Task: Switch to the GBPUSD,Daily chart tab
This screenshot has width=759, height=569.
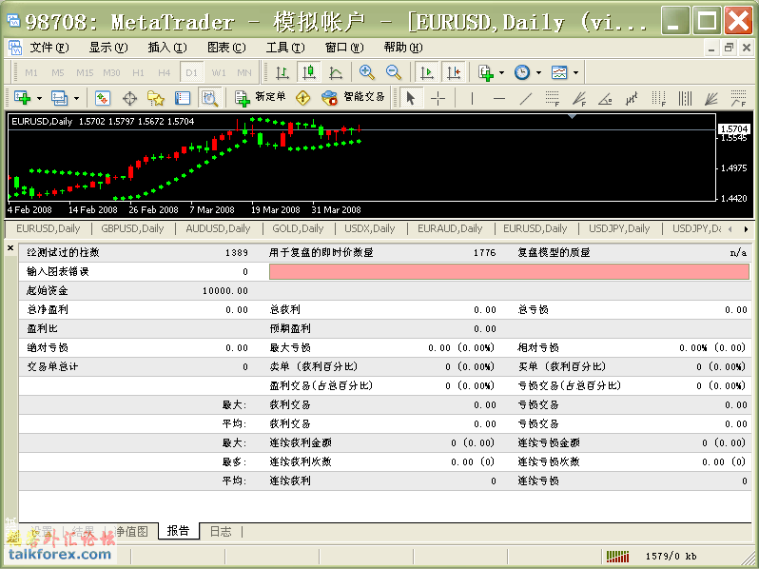Action: (x=132, y=228)
